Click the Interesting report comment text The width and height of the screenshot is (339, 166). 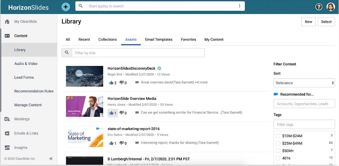180,143
